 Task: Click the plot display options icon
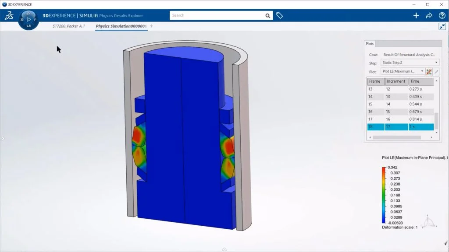[429, 71]
